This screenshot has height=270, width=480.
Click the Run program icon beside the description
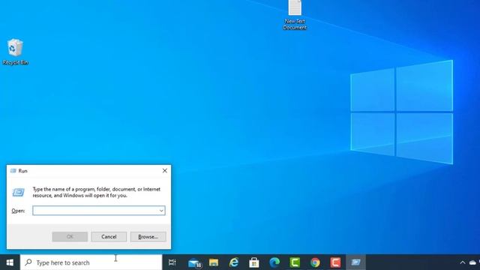[18, 192]
